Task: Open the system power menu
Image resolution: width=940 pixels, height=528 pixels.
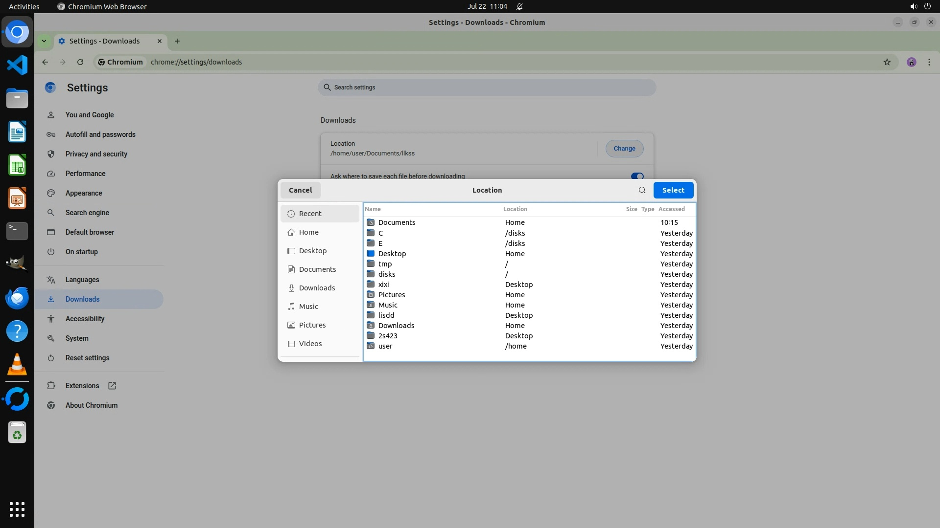Action: [927, 6]
